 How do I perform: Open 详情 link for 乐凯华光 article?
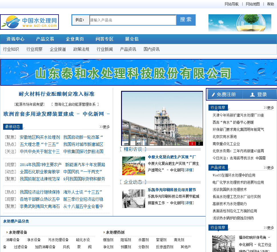click(x=189, y=203)
